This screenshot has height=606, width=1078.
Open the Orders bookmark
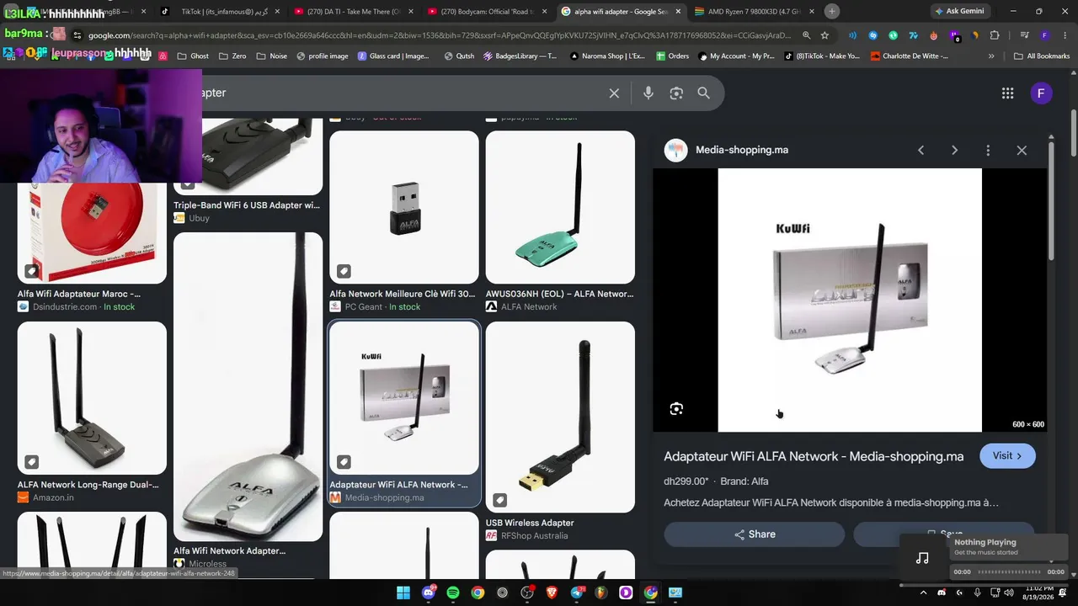670,56
